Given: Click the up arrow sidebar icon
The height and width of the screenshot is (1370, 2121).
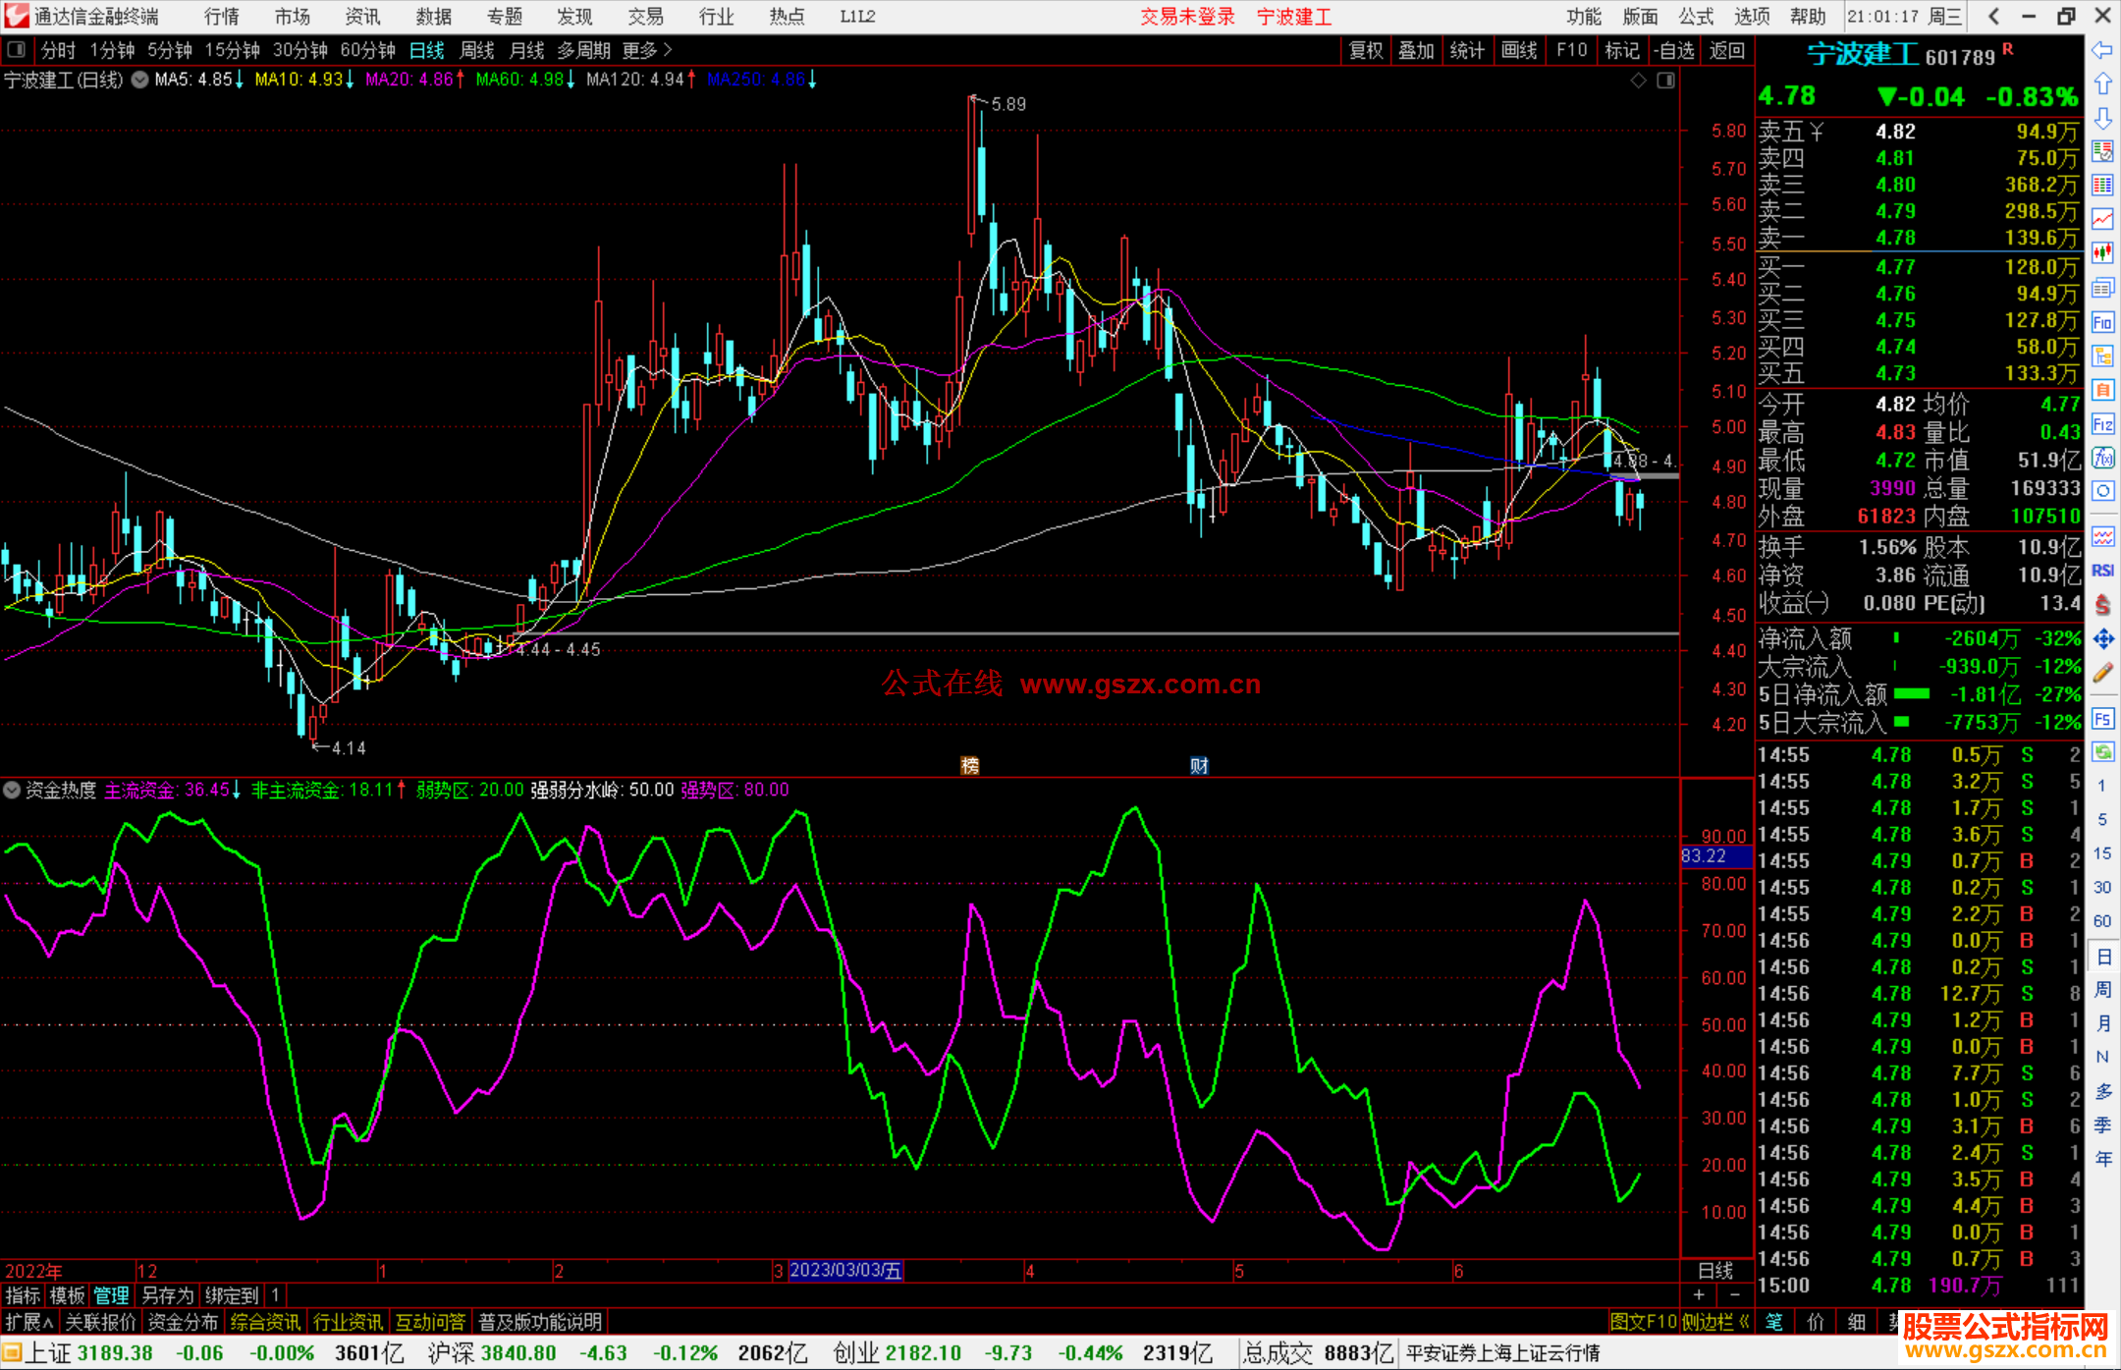Looking at the screenshot, I should pyautogui.click(x=2102, y=84).
